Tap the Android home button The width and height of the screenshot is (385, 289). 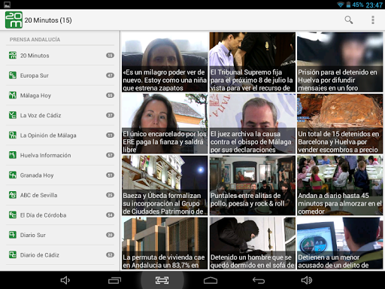pos(211,280)
